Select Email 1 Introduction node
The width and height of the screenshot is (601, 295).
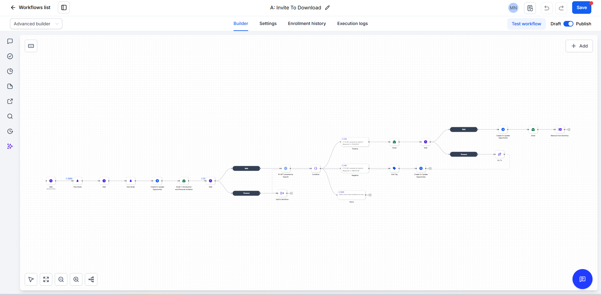[x=184, y=181]
